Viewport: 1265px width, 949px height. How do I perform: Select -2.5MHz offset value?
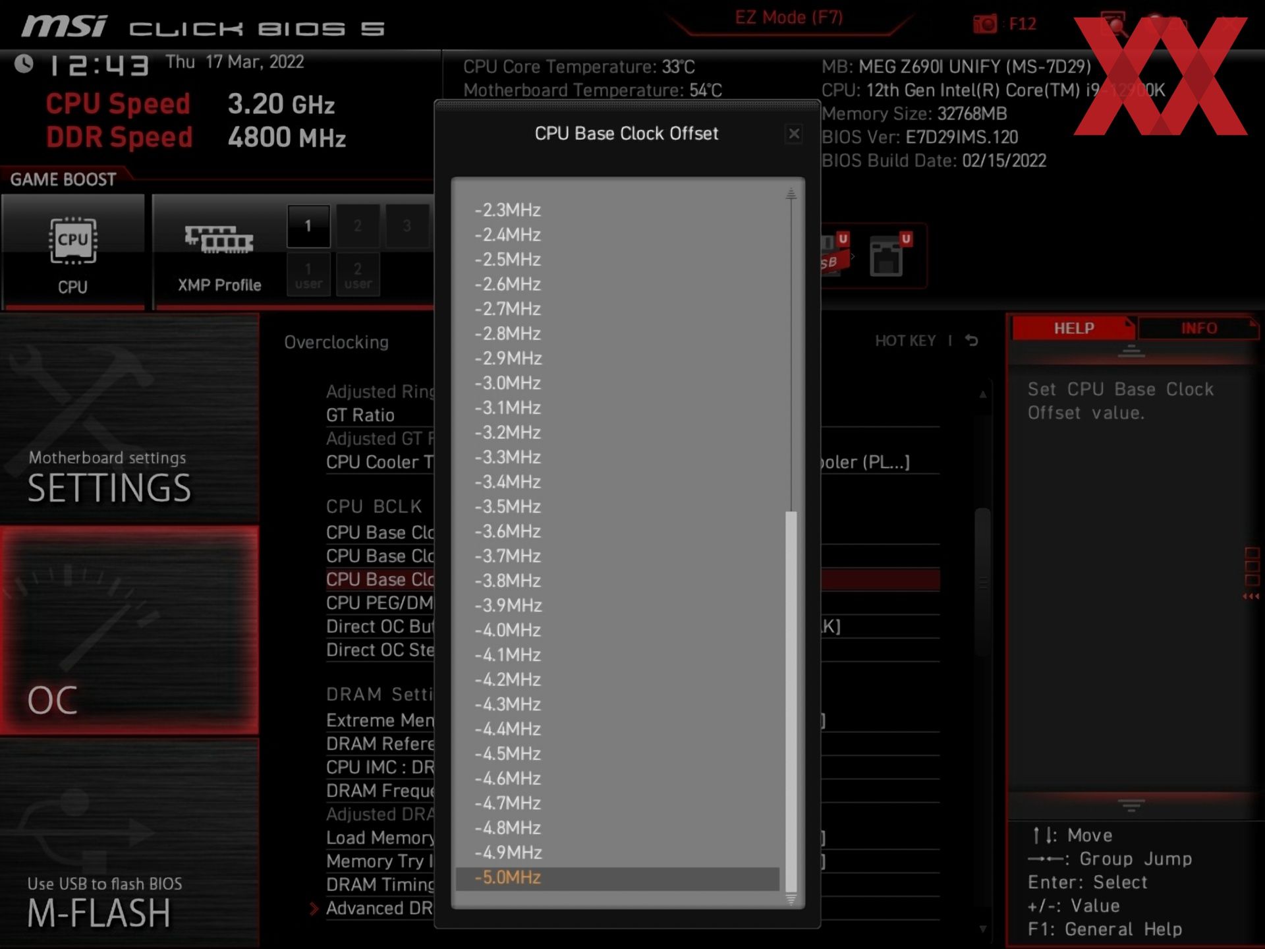pyautogui.click(x=507, y=260)
